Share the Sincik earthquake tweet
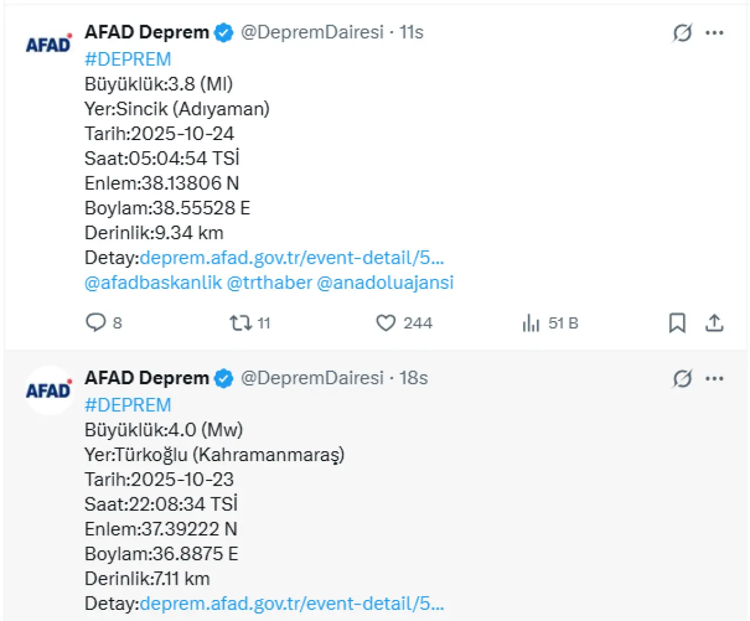 coord(714,323)
